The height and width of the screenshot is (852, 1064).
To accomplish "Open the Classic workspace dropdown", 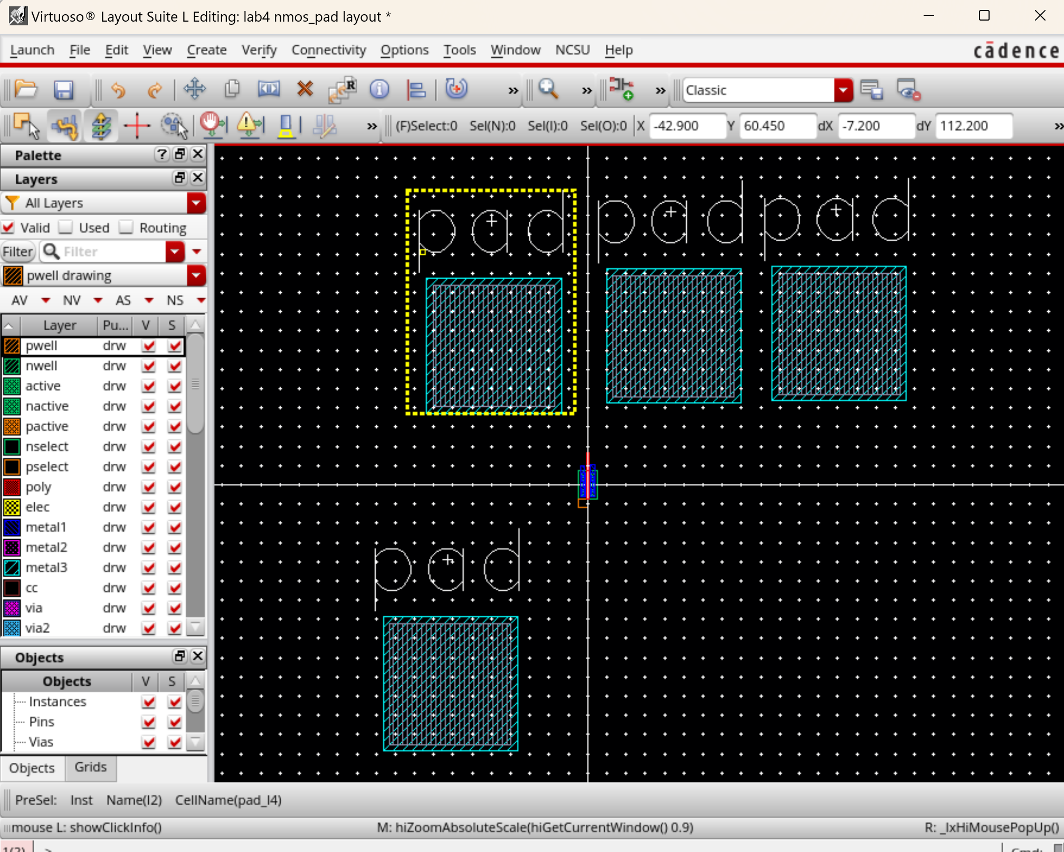I will tap(843, 90).
